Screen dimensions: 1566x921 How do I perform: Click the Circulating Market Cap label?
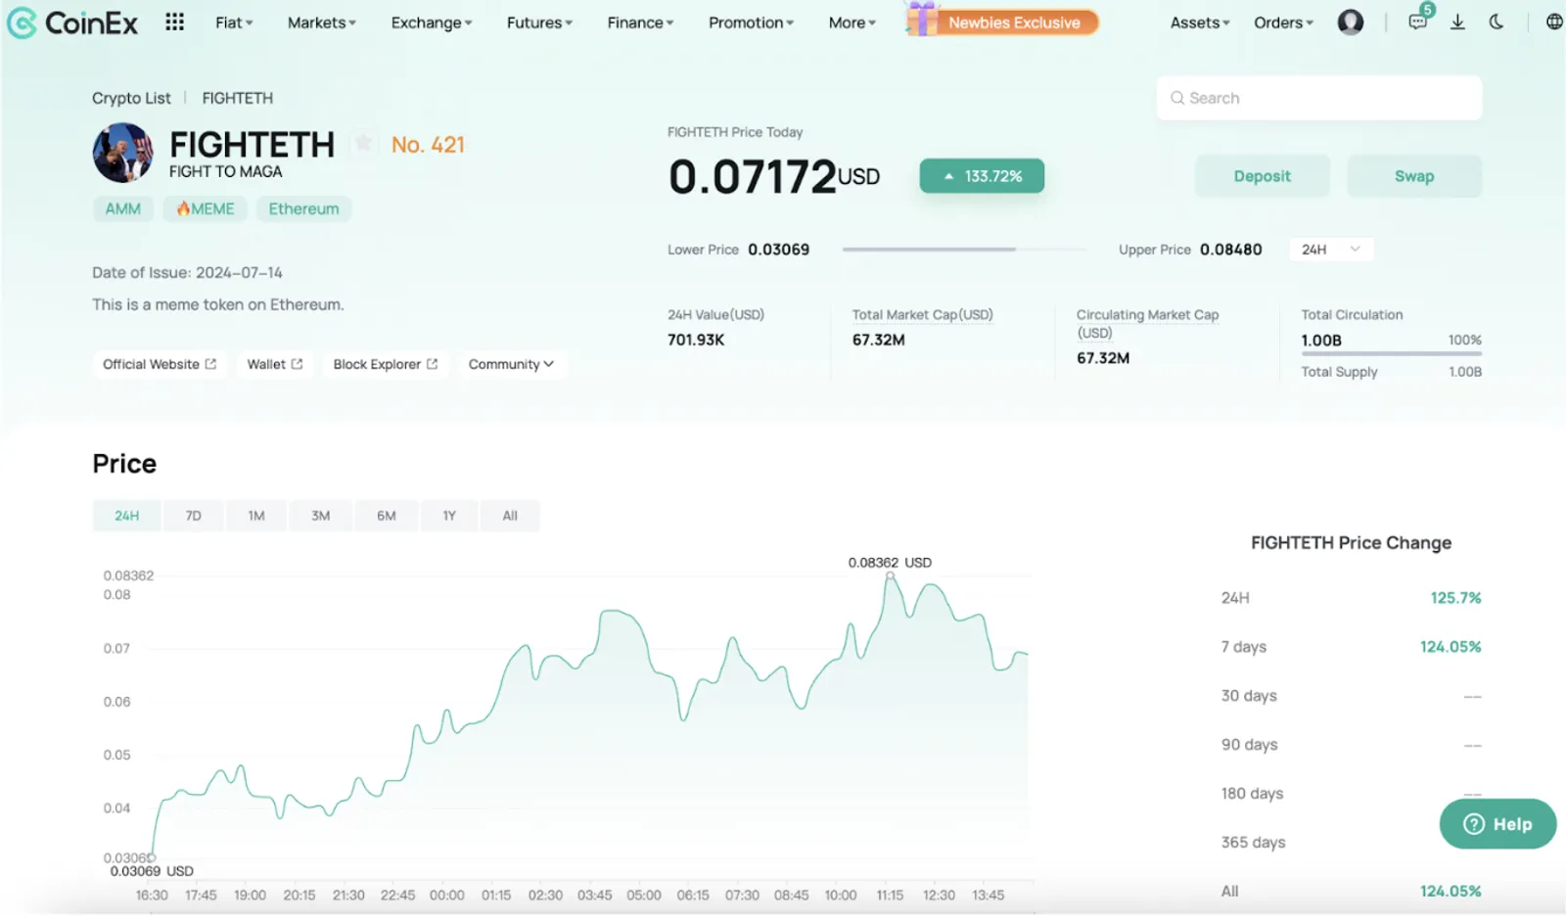coord(1147,323)
